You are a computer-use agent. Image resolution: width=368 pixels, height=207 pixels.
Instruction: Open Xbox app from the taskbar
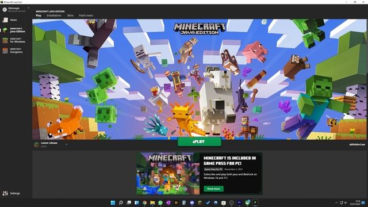(248, 202)
